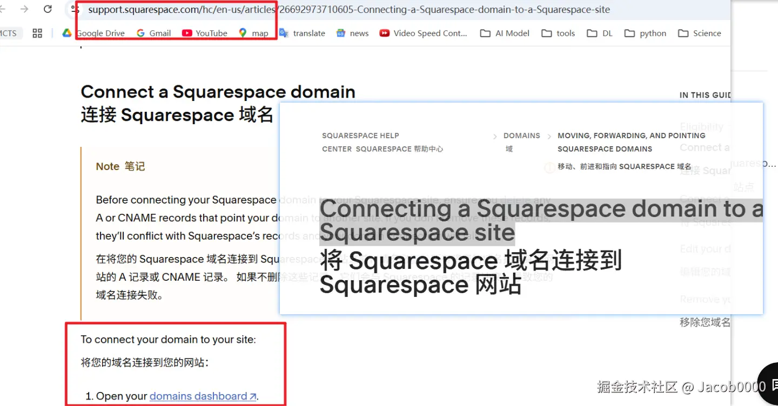Screen dimensions: 778x406
Task: Click the browser forward arrow
Action: [24, 9]
